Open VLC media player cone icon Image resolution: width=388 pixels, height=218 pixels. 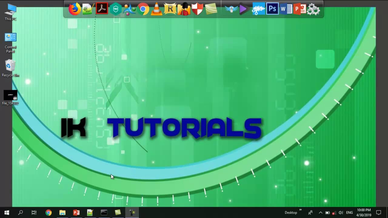point(156,9)
